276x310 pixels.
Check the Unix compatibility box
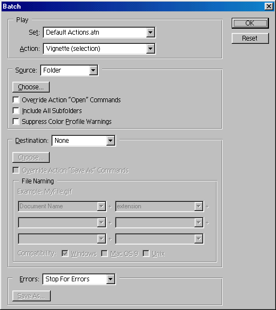coord(146,253)
